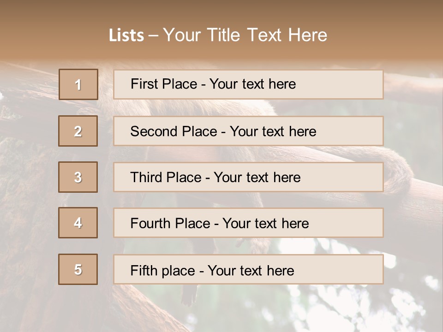Screen dimensions: 443x332
Task: Click "Your text here" in the Fourth Place row
Action: (x=265, y=224)
